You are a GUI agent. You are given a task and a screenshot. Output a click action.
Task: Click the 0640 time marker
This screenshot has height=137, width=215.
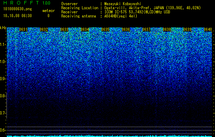tap(208, 29)
